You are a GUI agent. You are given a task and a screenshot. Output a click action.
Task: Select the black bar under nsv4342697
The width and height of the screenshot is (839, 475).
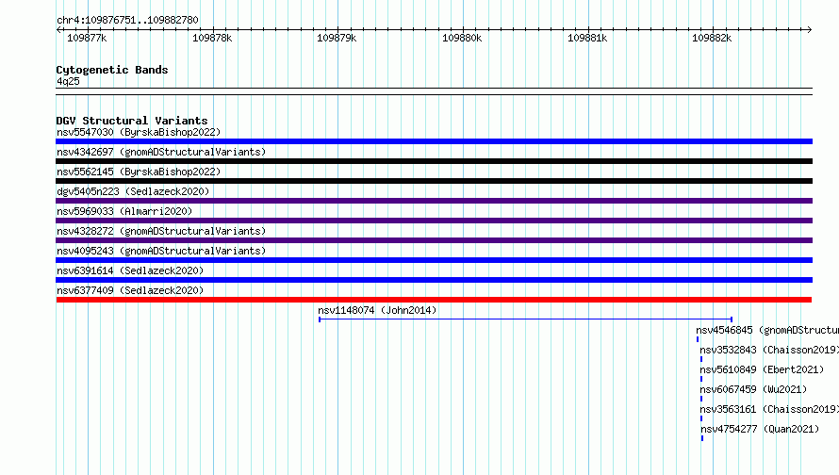pyautogui.click(x=434, y=161)
